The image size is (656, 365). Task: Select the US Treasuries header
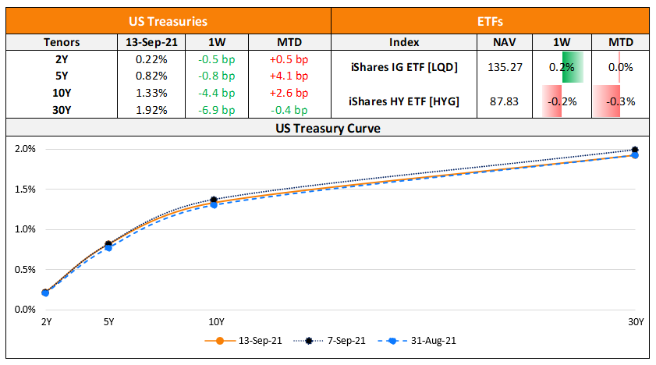tap(168, 23)
